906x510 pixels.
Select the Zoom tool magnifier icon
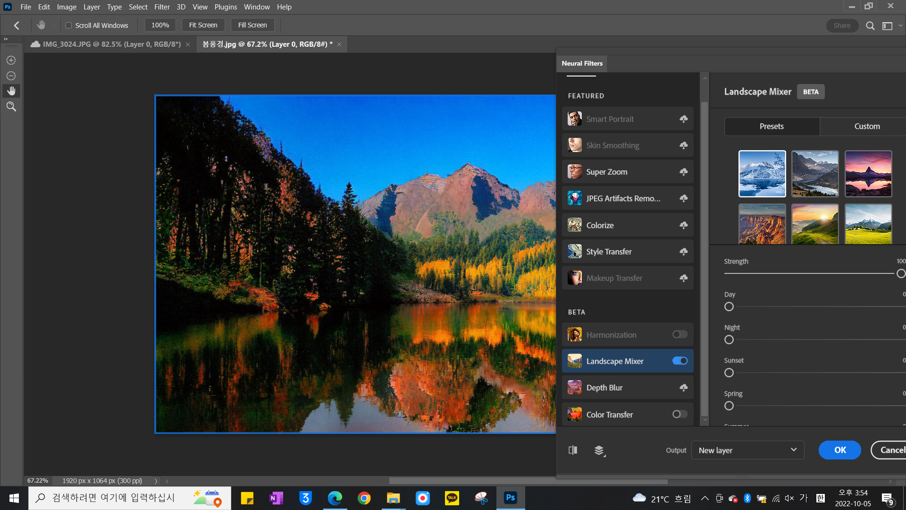coord(11,107)
